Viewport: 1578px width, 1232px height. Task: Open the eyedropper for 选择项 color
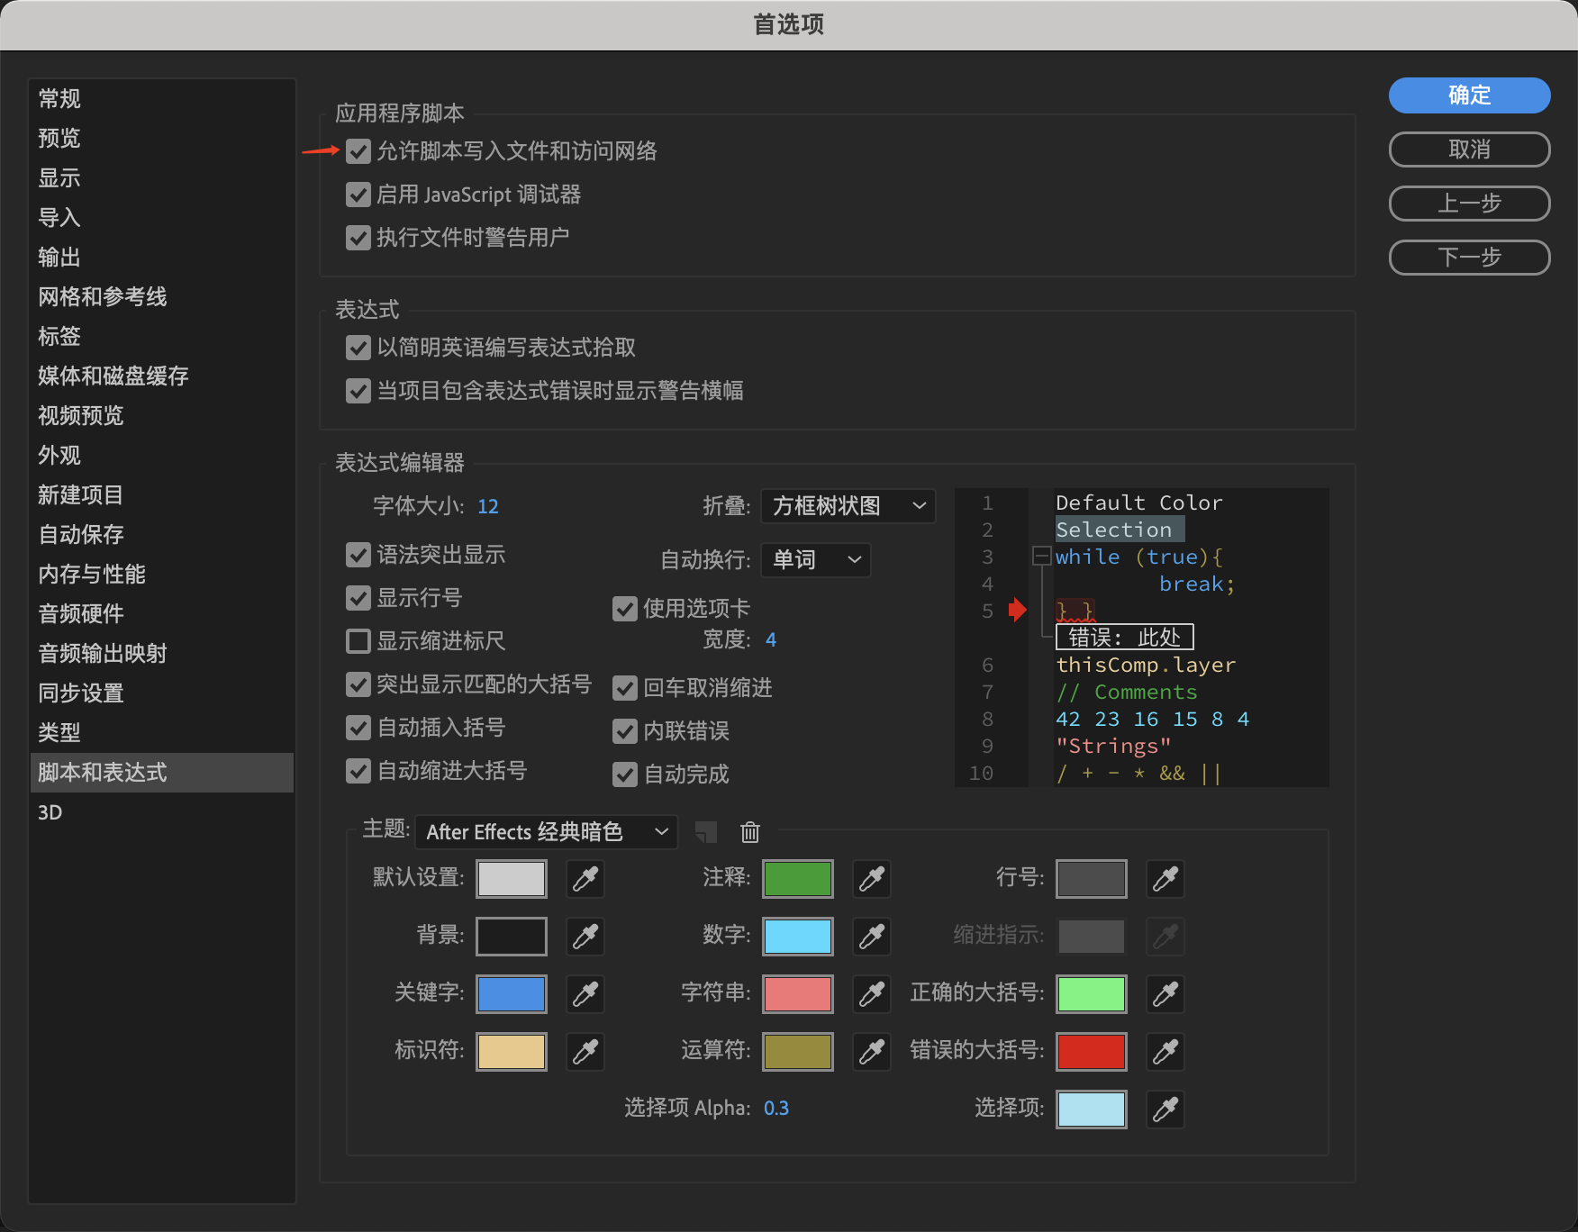click(1164, 1110)
